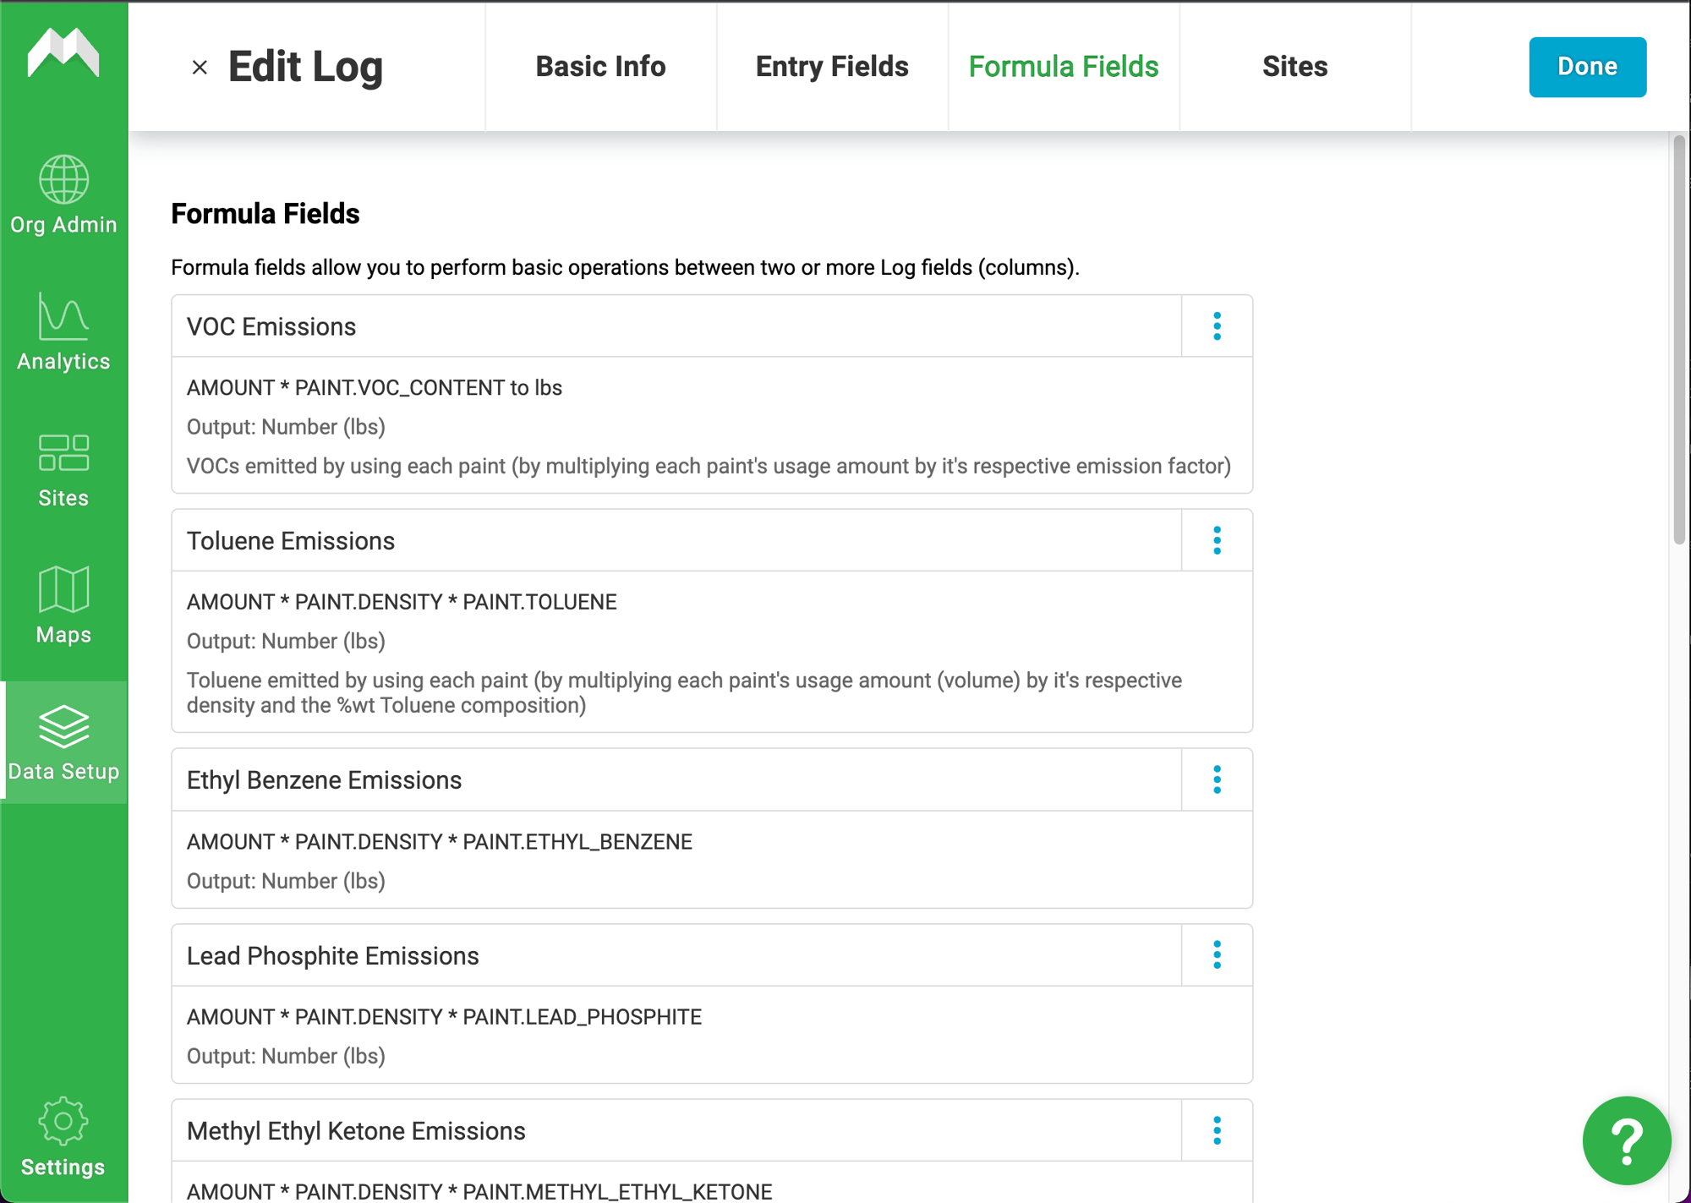The width and height of the screenshot is (1691, 1203).
Task: Click the green help question mark button
Action: coord(1626,1140)
